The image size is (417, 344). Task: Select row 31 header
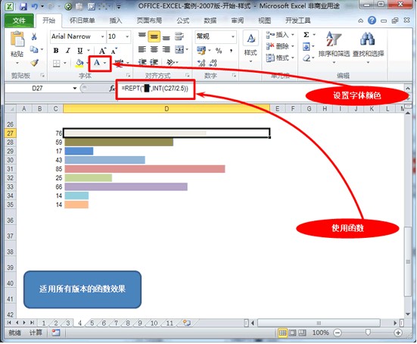point(10,169)
